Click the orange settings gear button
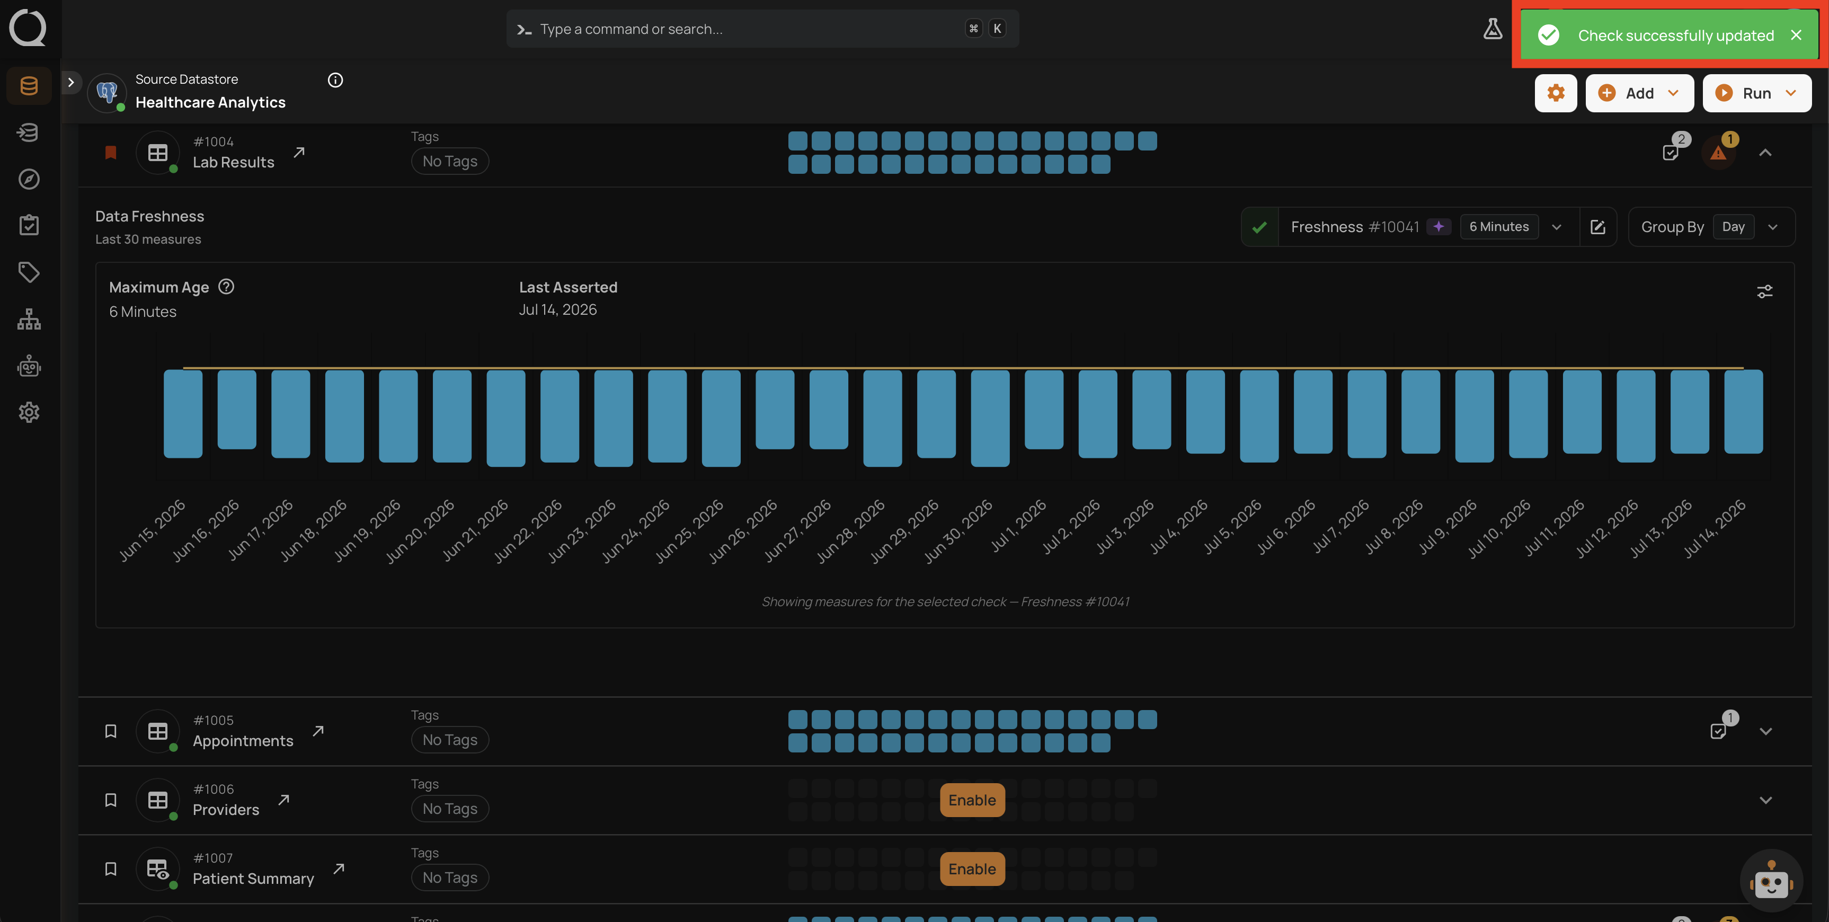Image resolution: width=1829 pixels, height=922 pixels. 1556,93
